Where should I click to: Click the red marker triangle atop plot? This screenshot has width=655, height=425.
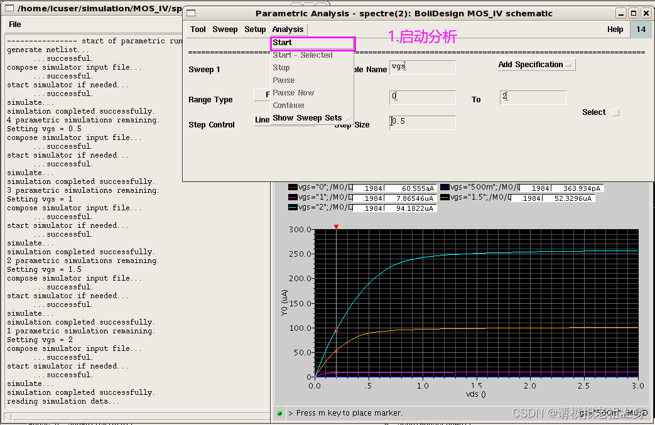336,227
